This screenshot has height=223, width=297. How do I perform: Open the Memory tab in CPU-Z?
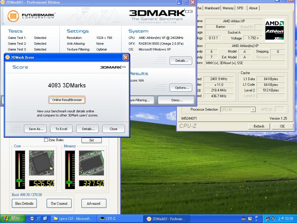(x=228, y=8)
